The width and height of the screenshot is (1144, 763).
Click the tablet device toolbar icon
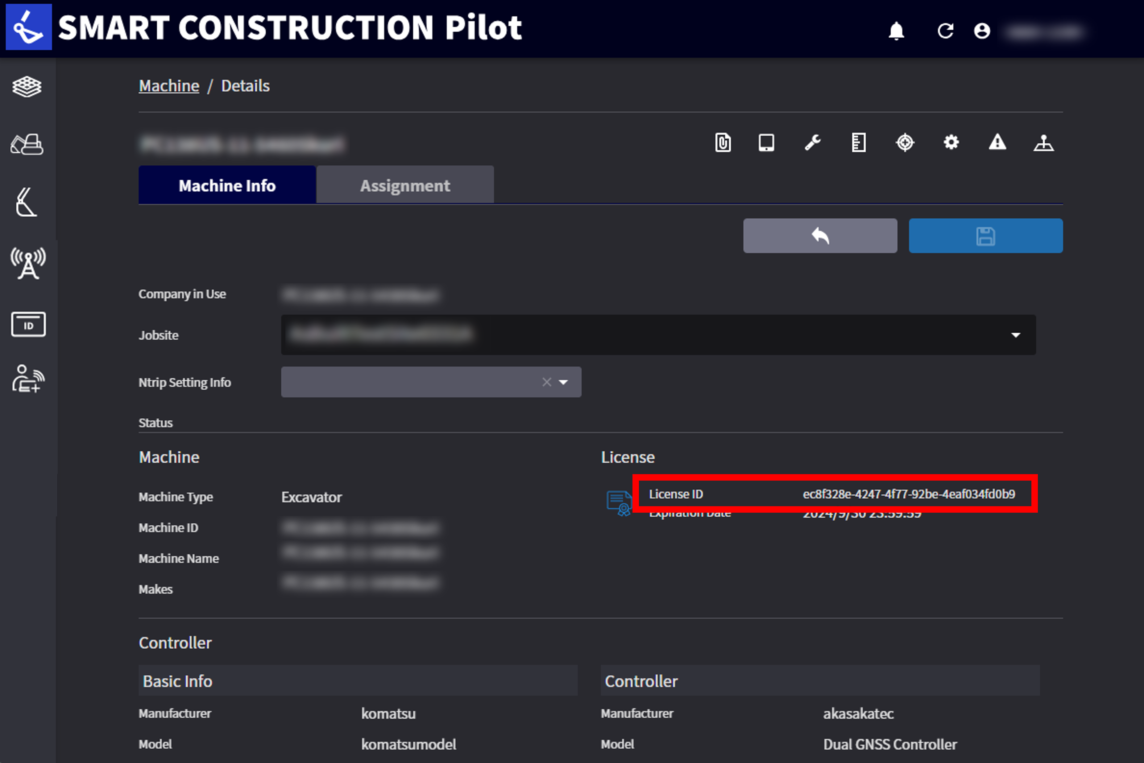click(x=766, y=142)
